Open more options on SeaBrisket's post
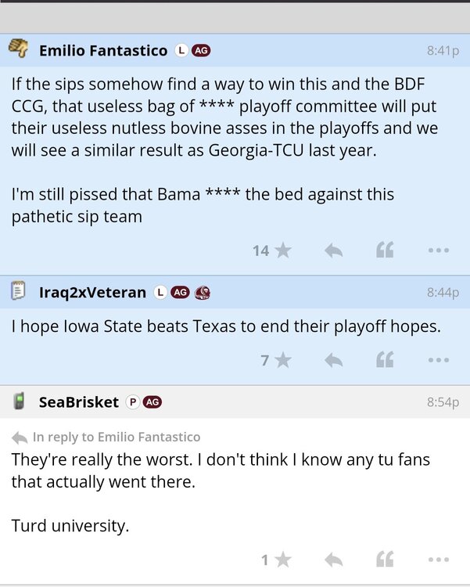The image size is (470, 587). 438,560
